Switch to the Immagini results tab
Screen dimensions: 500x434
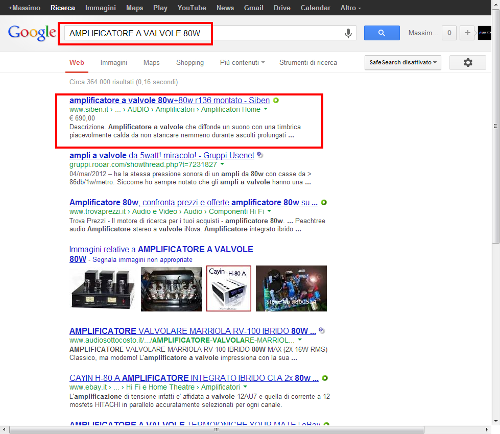coord(113,62)
